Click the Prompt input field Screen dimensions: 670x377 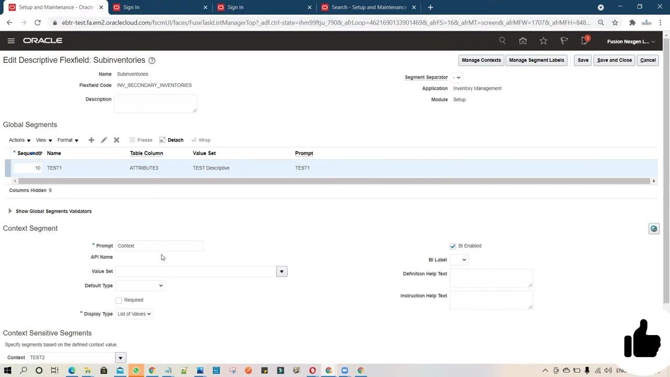click(159, 246)
